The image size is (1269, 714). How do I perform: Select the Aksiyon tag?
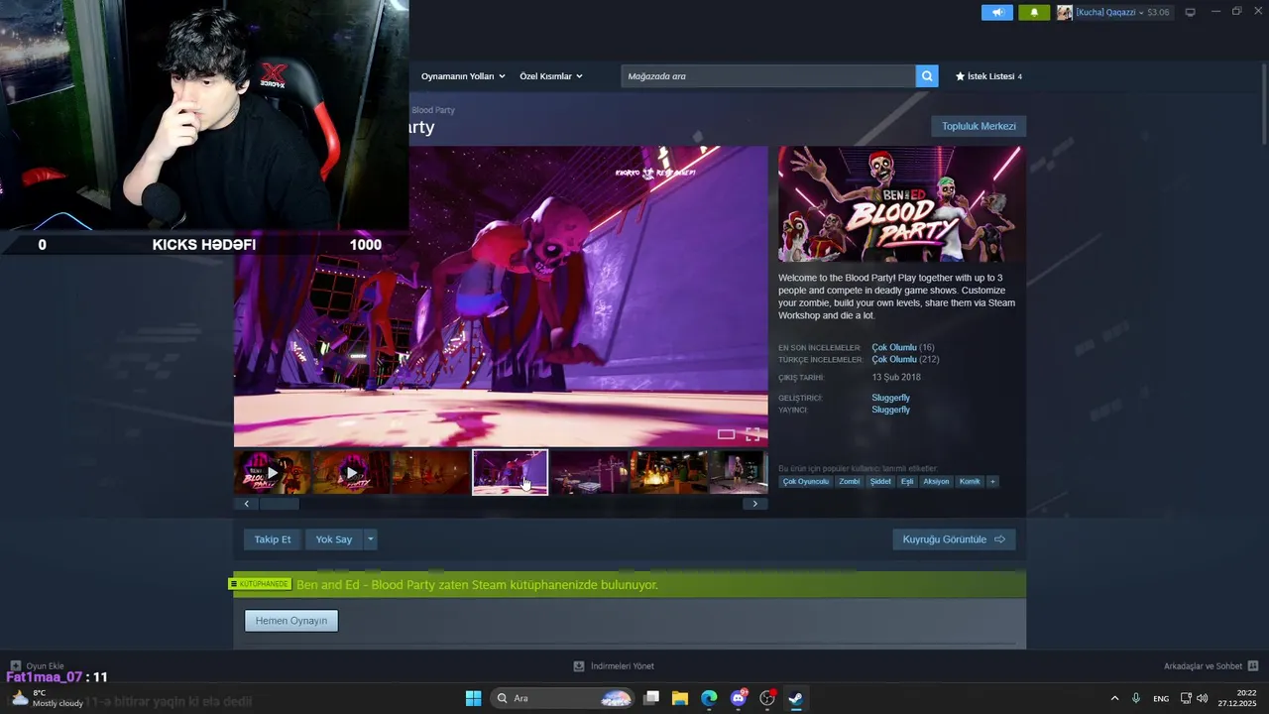[936, 482]
